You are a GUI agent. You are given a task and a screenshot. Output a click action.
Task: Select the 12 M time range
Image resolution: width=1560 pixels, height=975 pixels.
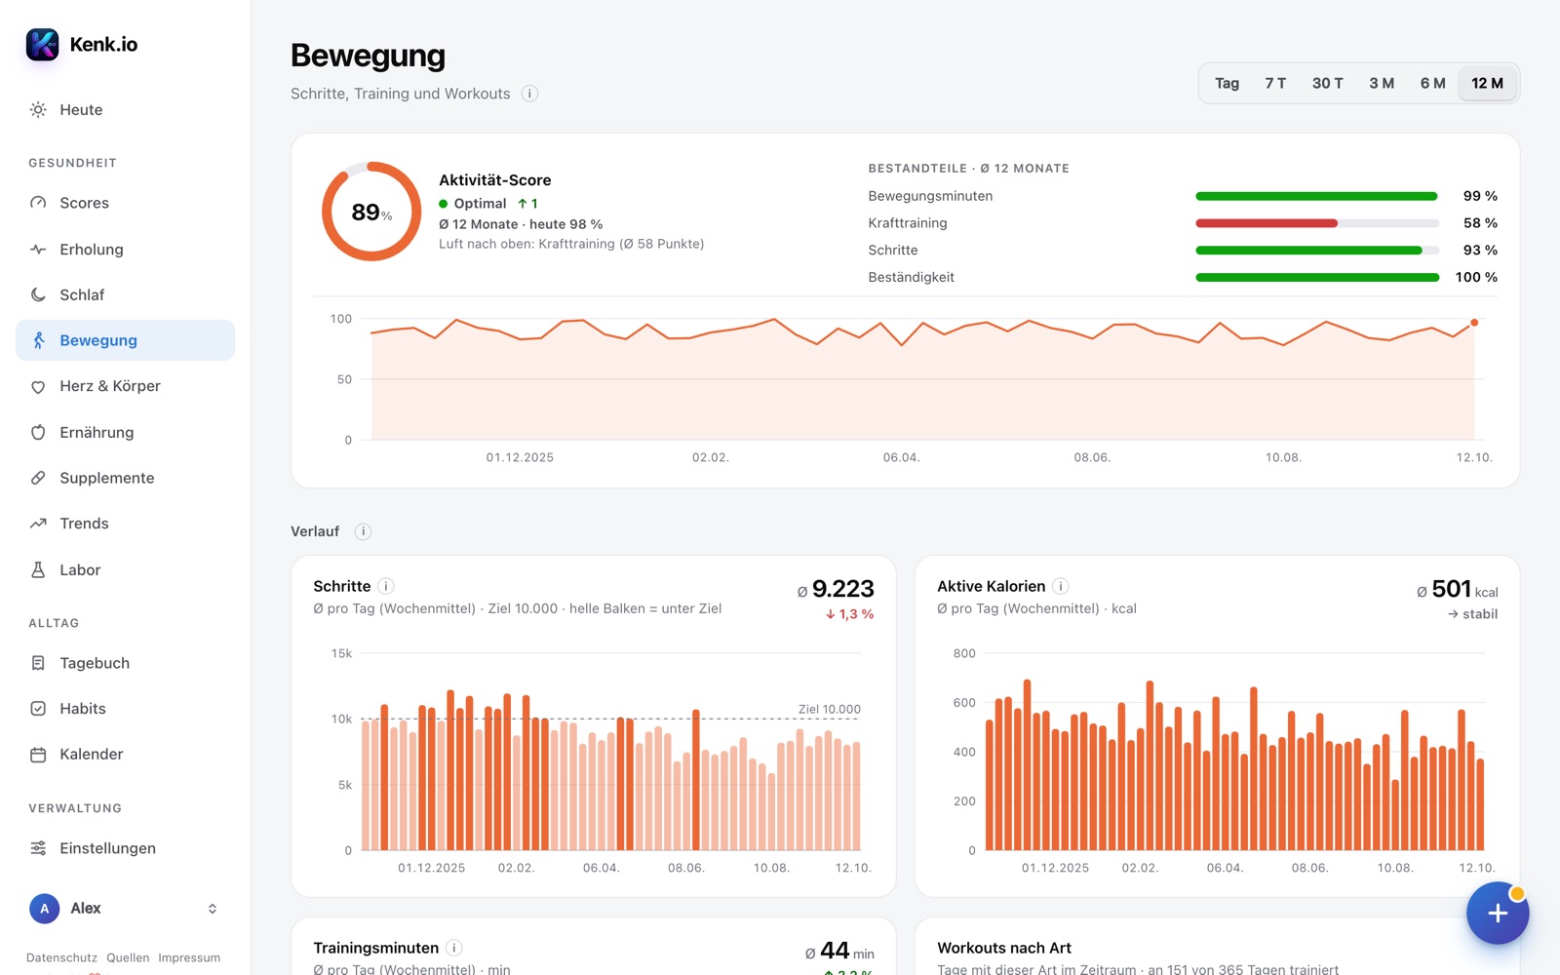click(x=1487, y=84)
